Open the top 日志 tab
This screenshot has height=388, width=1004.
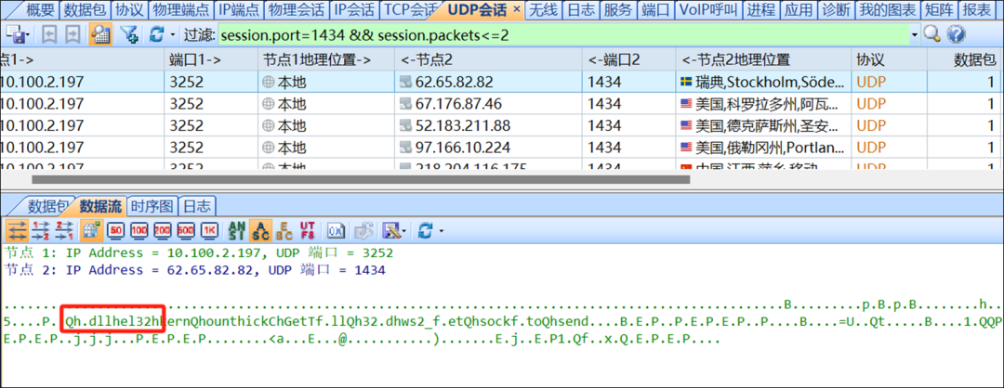pos(581,9)
